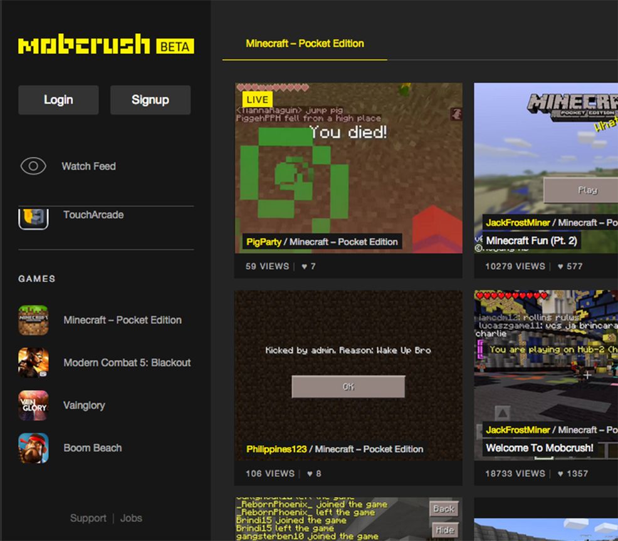Screen dimensions: 618x541
Task: Click the GAMES section heading
Action: [x=36, y=279]
